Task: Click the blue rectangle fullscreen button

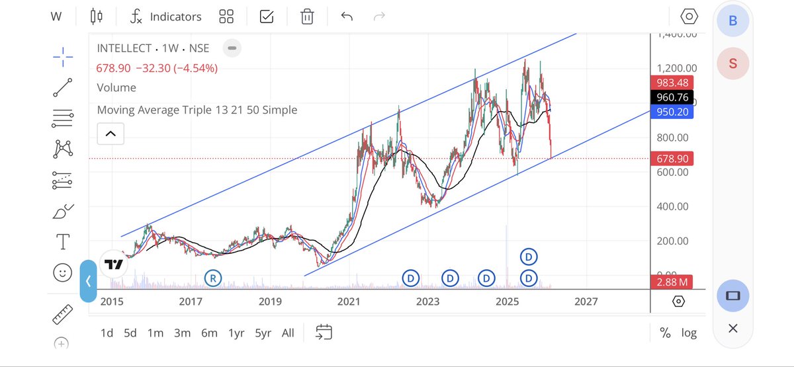Action: point(732,295)
